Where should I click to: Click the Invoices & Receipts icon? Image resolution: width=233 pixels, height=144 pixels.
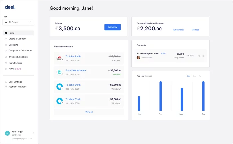pyautogui.click(x=6, y=57)
